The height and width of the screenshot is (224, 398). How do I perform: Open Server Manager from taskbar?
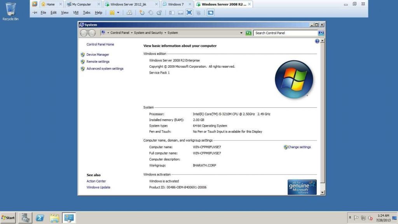click(x=25, y=218)
